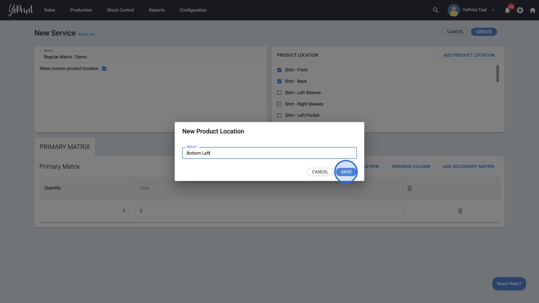Screen dimensions: 539x303
Task: Select the Primary Matrix tab
Action: coord(65,147)
